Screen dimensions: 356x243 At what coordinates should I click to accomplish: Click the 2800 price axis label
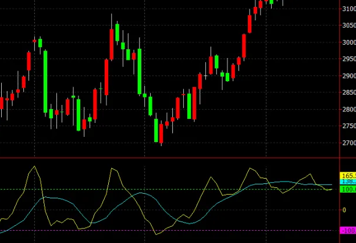click(x=349, y=109)
